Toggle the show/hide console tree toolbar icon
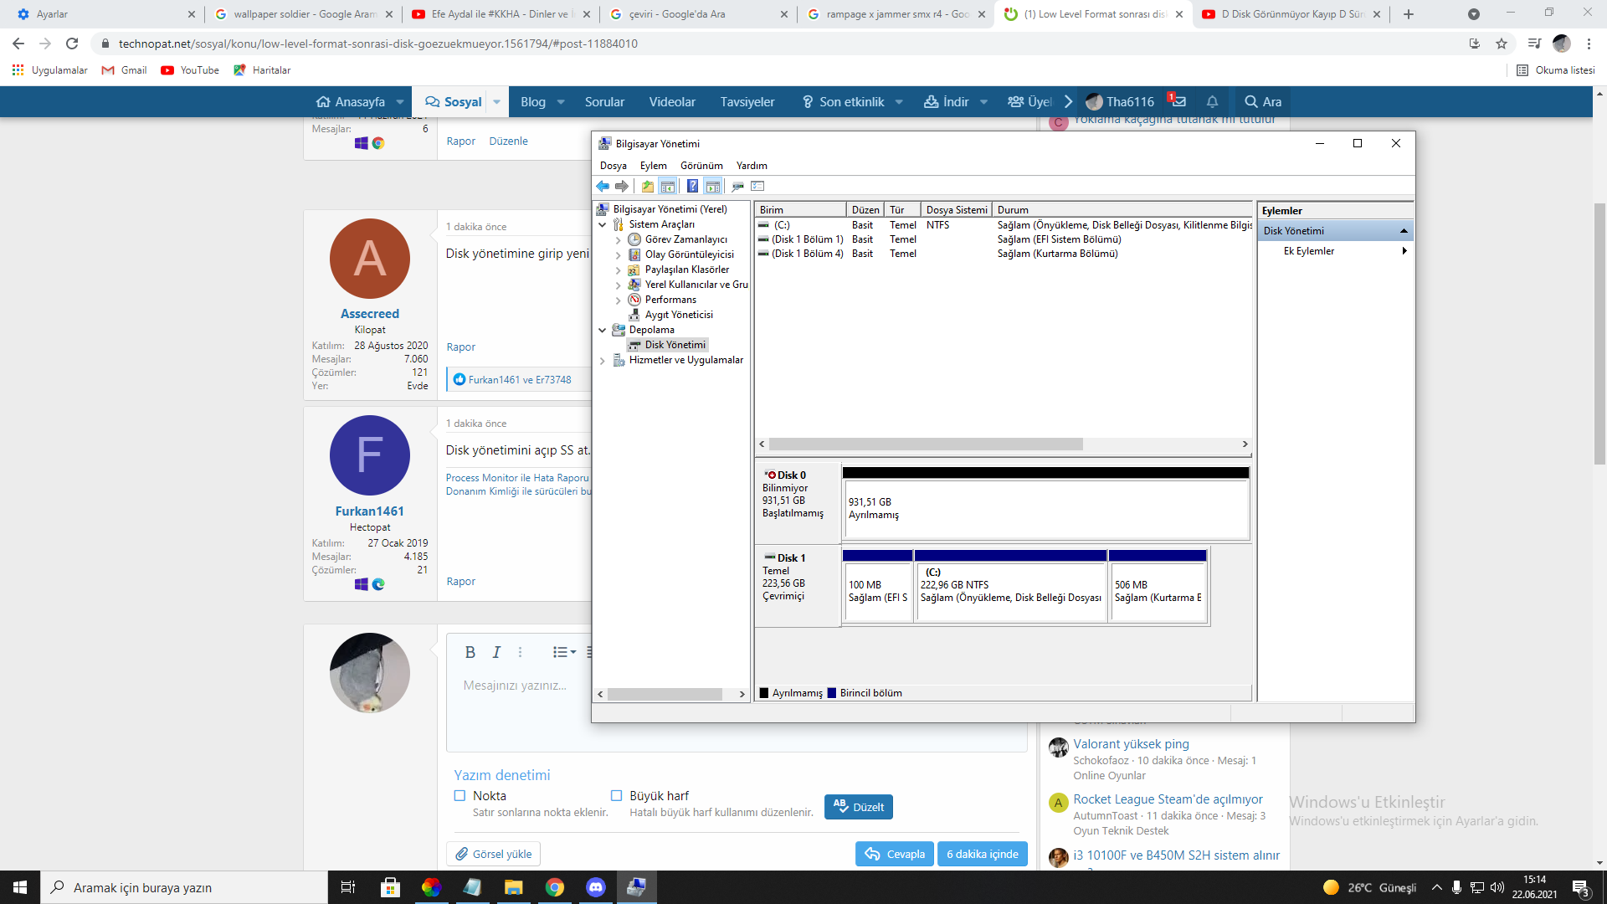The height and width of the screenshot is (904, 1607). pyautogui.click(x=667, y=186)
